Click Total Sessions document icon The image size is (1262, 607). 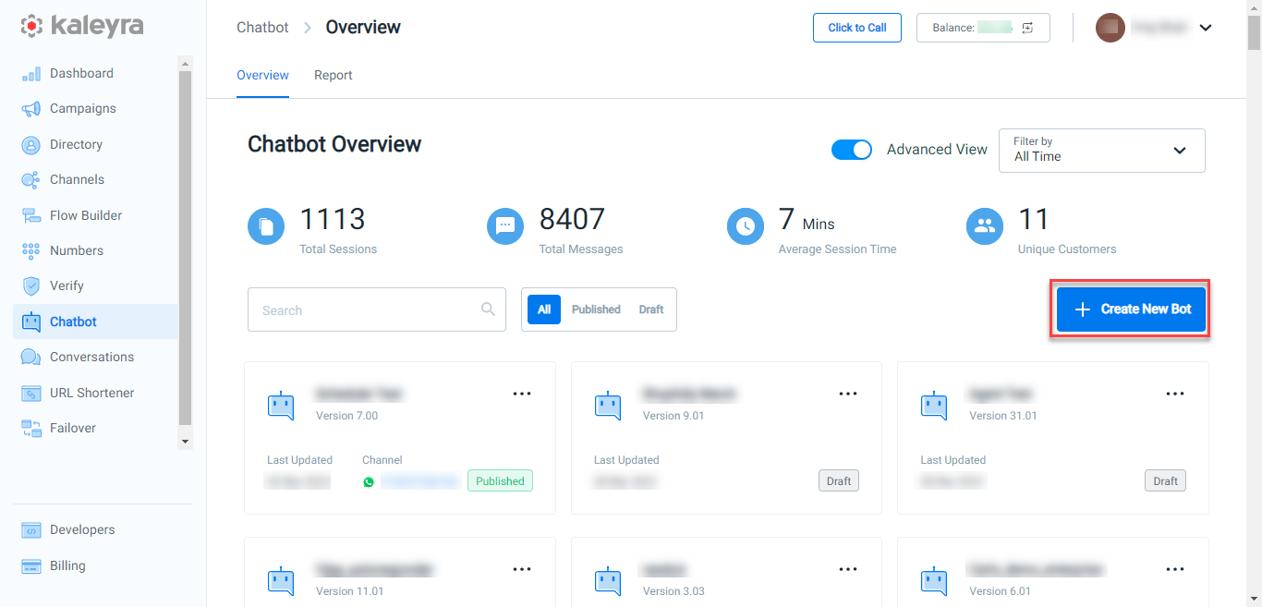click(266, 226)
